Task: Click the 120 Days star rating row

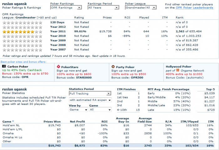Action: [x=22, y=23]
